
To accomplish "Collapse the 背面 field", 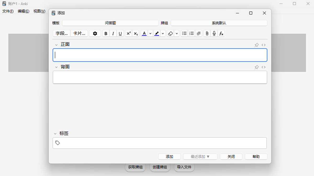I will [x=56, y=67].
